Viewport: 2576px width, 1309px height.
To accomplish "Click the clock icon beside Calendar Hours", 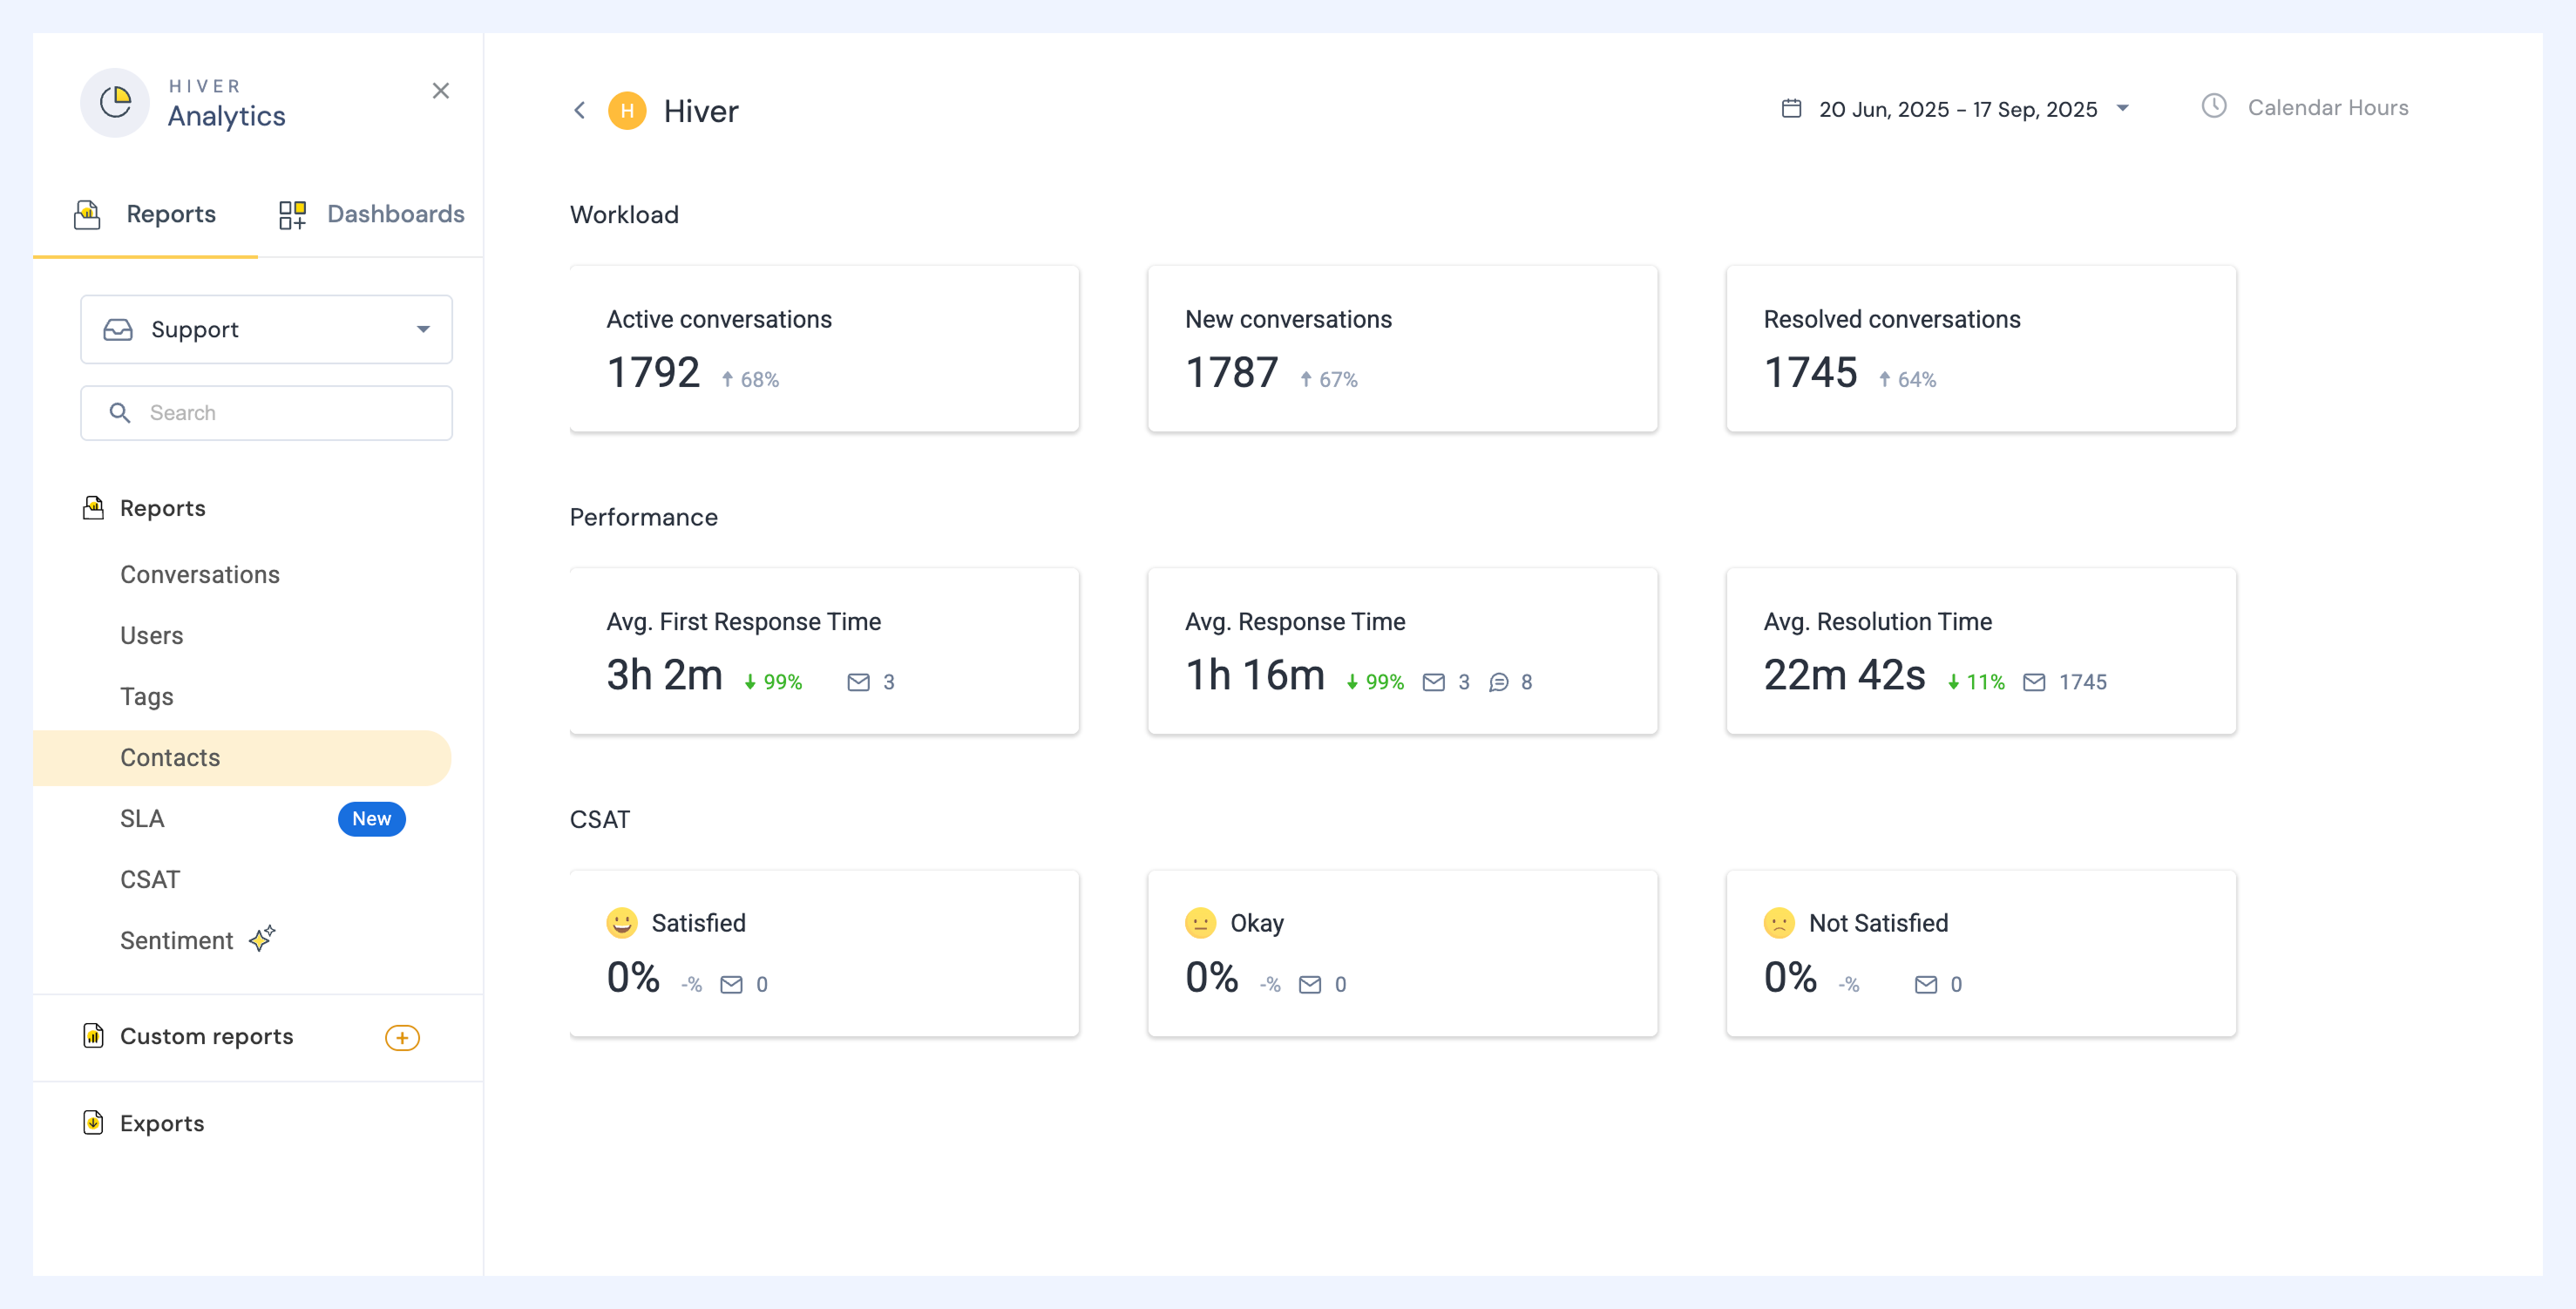I will [2213, 106].
